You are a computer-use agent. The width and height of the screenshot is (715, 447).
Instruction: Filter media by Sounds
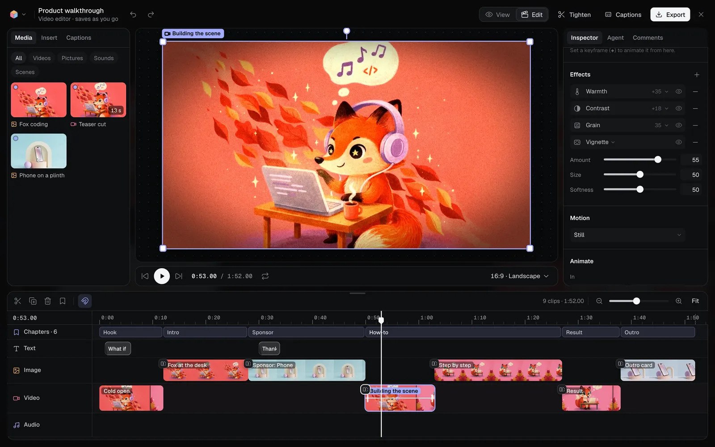point(104,58)
